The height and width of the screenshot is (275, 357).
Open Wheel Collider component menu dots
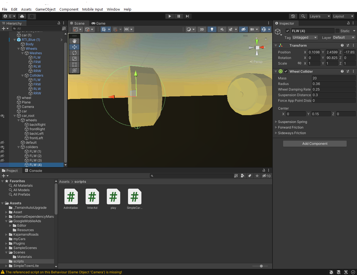(x=353, y=71)
